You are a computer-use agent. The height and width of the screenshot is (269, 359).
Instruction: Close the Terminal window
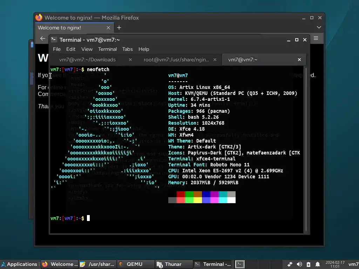pos(305,40)
